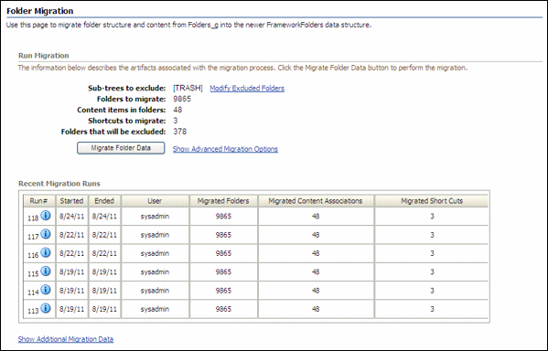
Task: Click Content items in folders value 48
Action: pos(177,110)
